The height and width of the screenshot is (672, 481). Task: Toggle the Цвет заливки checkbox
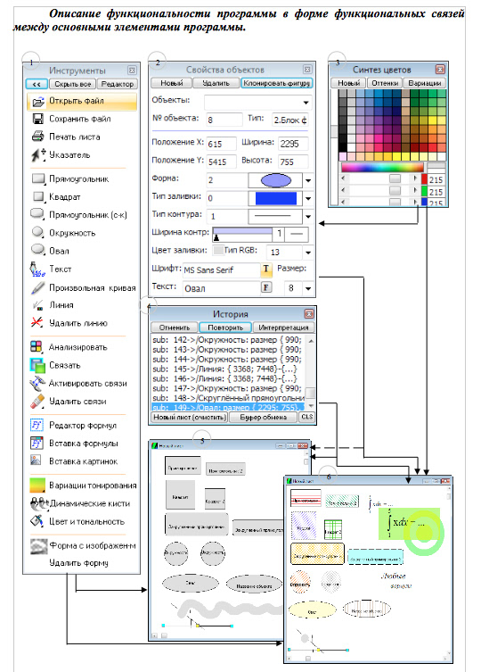pyautogui.click(x=218, y=250)
